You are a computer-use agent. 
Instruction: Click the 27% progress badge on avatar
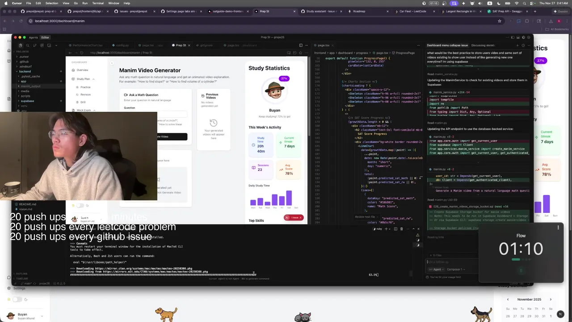tap(283, 79)
